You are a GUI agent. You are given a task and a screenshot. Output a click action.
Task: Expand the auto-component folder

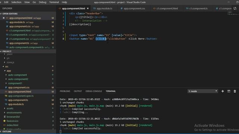6,75
